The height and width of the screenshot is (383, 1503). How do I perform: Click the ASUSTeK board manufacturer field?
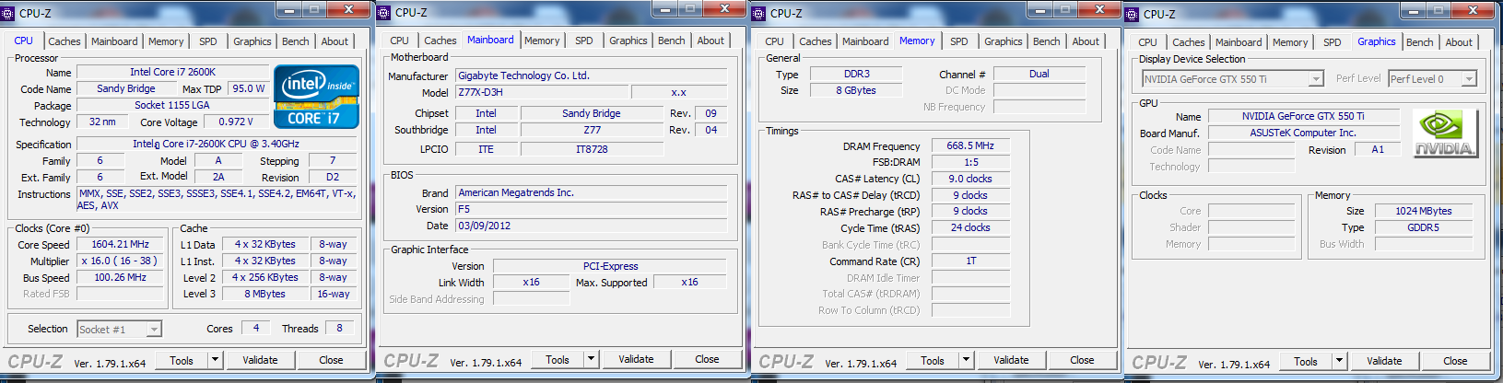[1303, 133]
